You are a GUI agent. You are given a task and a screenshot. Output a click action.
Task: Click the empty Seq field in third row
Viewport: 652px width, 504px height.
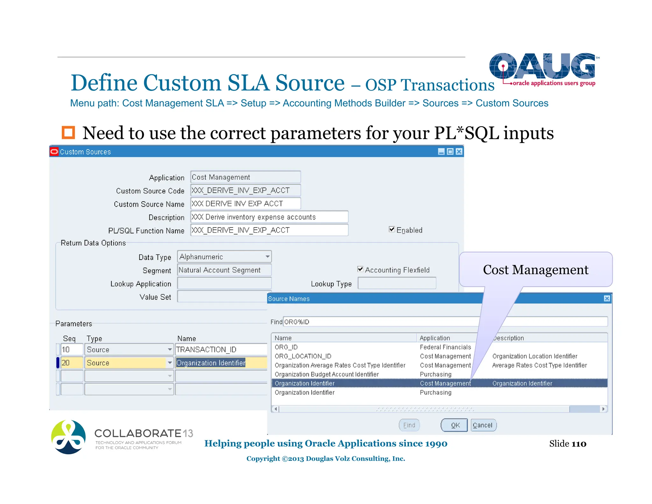tap(72, 376)
